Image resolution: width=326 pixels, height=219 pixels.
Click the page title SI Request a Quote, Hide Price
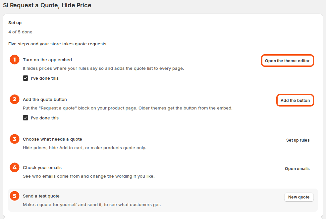pos(47,5)
